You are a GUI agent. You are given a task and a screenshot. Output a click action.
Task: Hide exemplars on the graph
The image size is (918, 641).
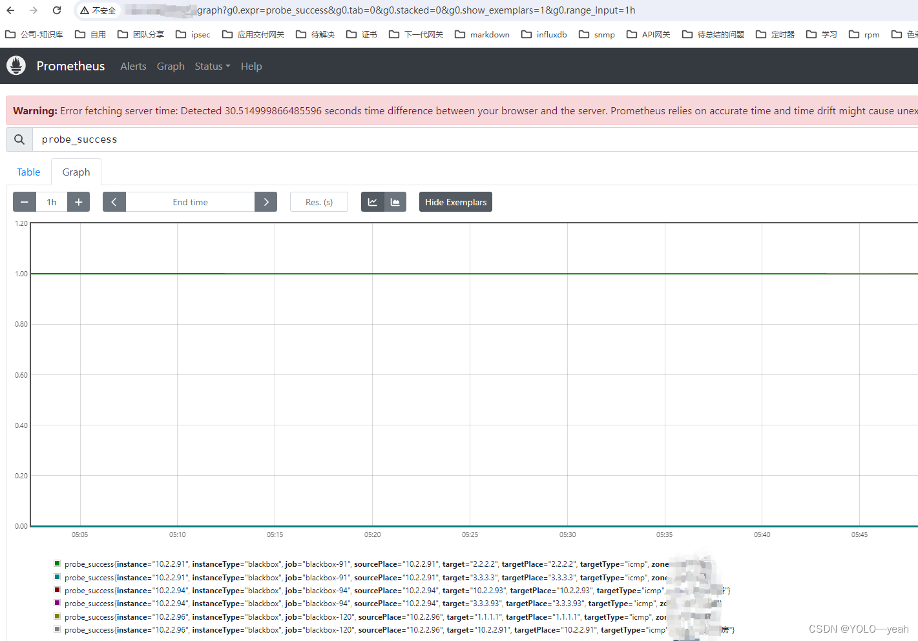pos(455,202)
